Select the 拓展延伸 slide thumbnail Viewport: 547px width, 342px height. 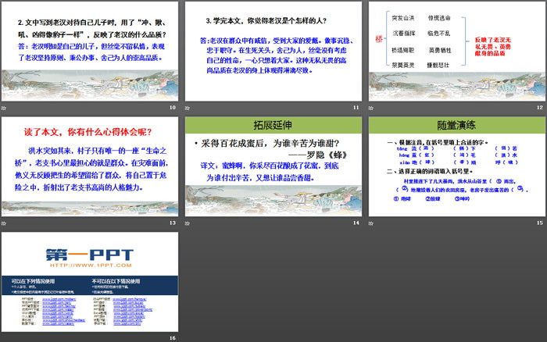(273, 166)
